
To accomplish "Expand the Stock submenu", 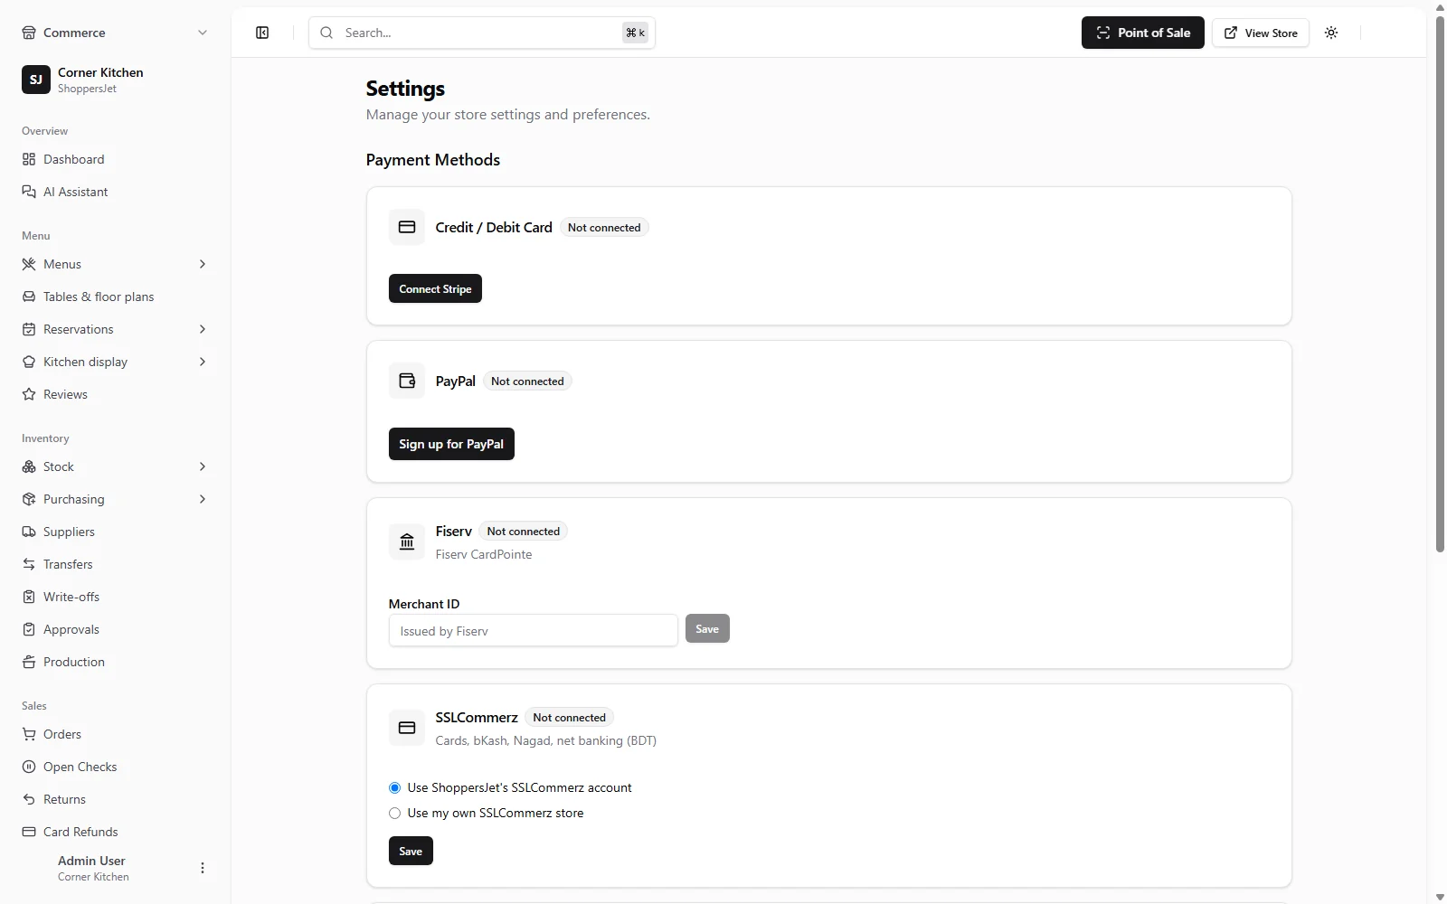I will pos(203,466).
